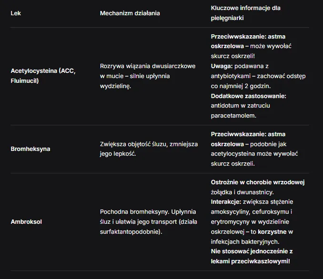Viewport: 323px width, 279px height.
Task: Click the "Lek" column header
Action: click(x=16, y=13)
